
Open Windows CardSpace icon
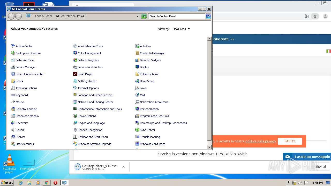[x=137, y=144]
